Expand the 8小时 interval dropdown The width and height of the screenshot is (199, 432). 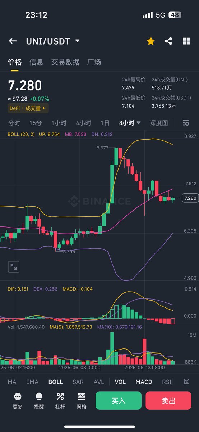pyautogui.click(x=130, y=123)
